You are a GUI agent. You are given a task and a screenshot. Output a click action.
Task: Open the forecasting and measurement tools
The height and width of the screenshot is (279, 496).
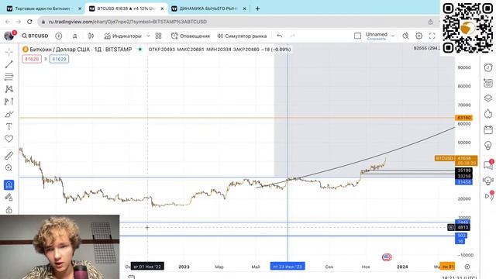[x=9, y=102]
